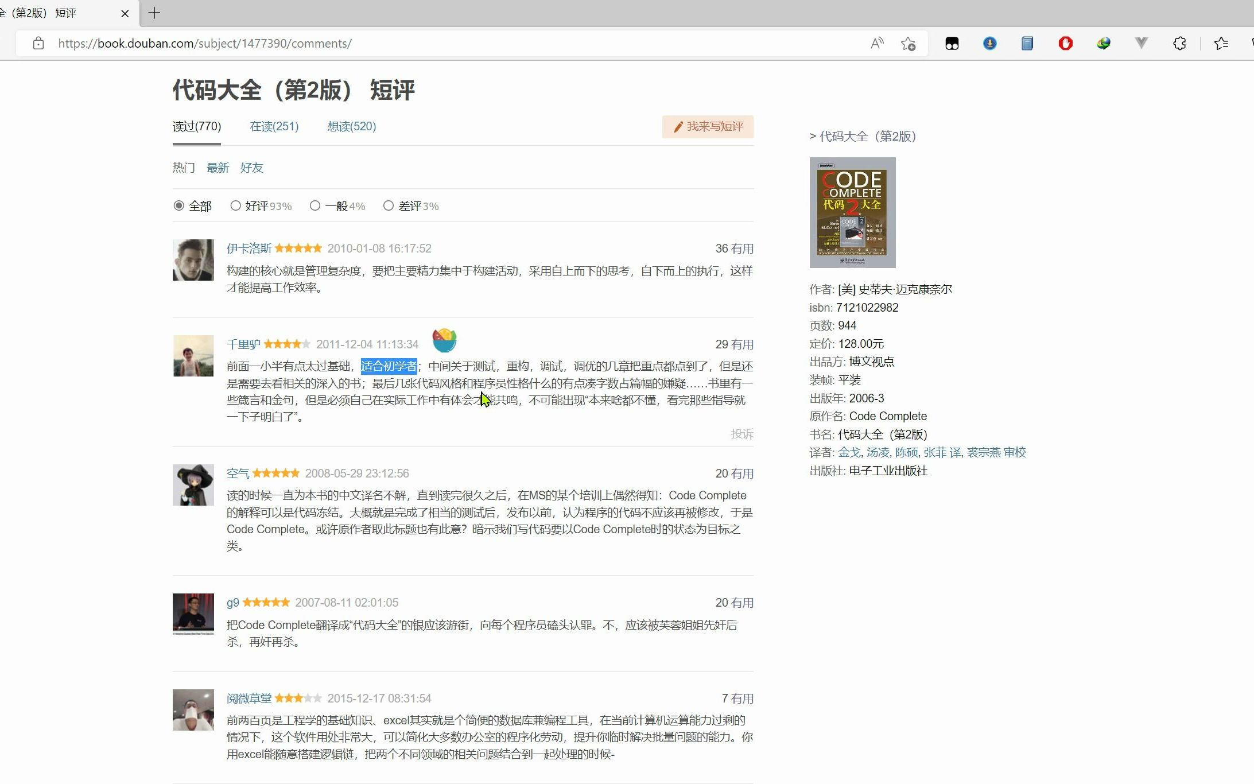Open the red shield extension icon
1254x784 pixels.
(1066, 44)
